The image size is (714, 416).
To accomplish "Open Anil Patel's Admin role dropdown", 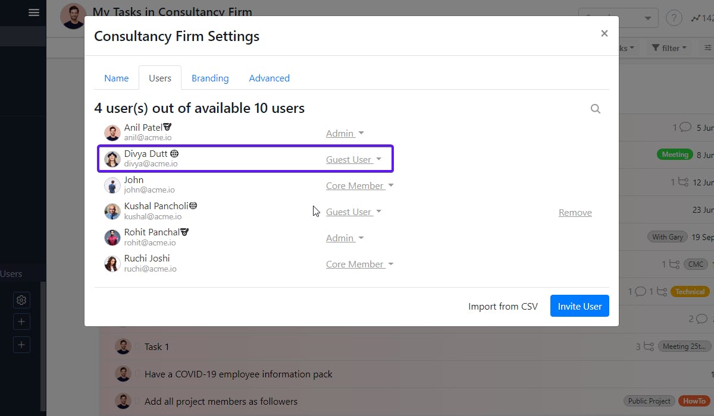I will (345, 134).
